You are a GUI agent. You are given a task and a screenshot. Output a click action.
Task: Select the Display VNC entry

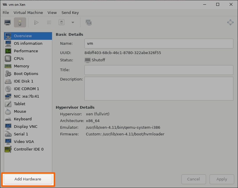[x=26, y=126]
